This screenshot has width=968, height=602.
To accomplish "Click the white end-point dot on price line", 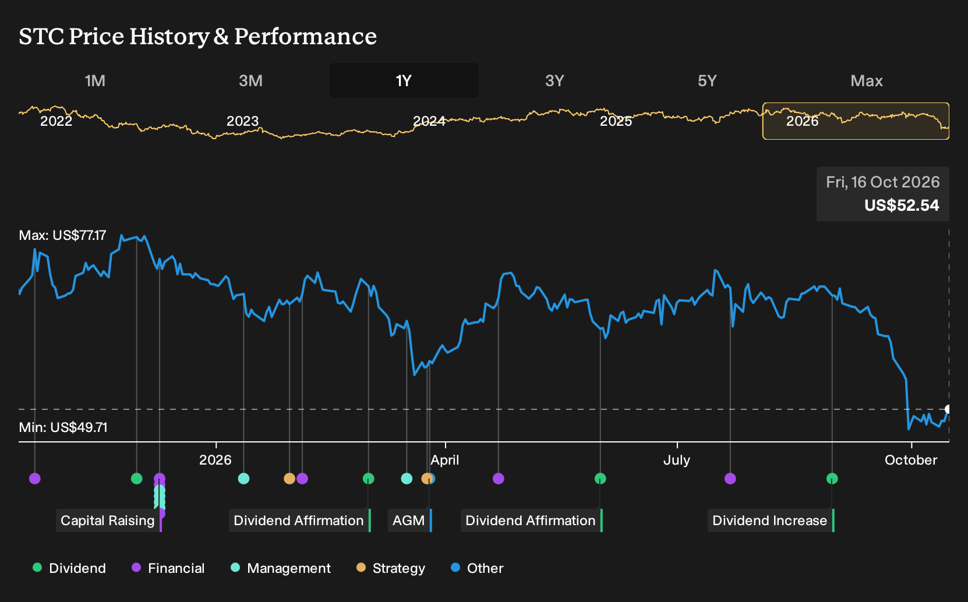I will [x=949, y=409].
